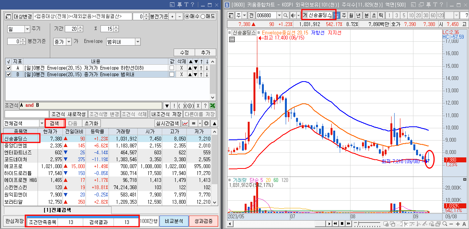
Task: Toggle condition B's indicator checkbox
Action: (8, 74)
